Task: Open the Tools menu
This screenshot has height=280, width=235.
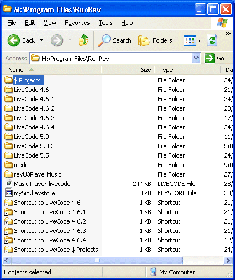Action: click(106, 23)
